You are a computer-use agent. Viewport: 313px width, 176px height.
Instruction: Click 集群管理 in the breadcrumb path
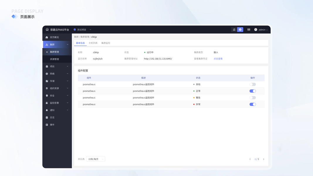coord(85,37)
